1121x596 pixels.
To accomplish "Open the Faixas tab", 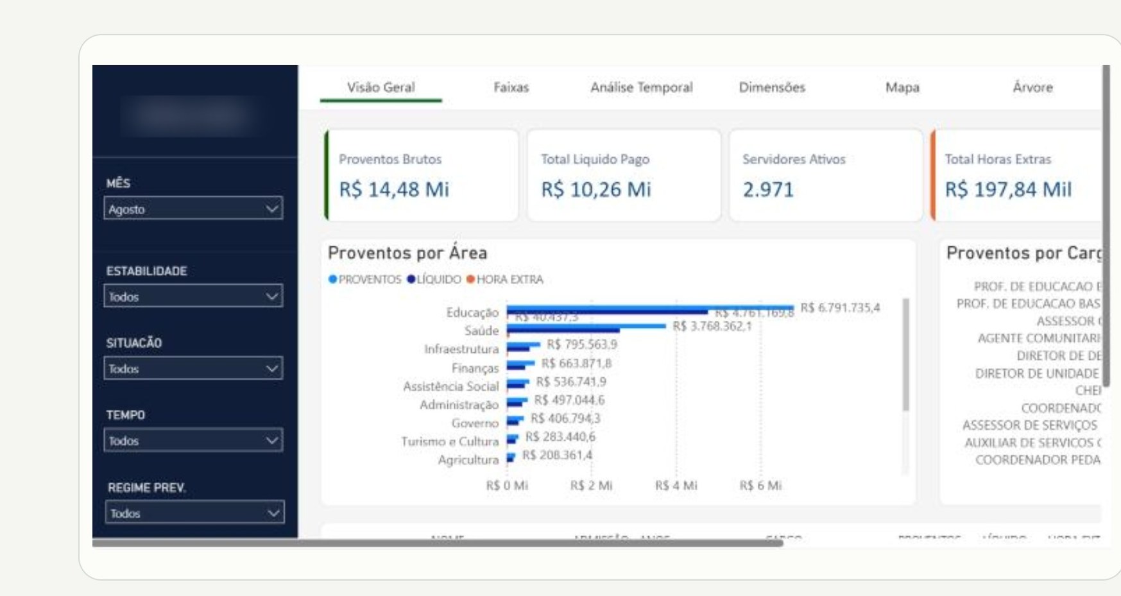I will click(511, 87).
